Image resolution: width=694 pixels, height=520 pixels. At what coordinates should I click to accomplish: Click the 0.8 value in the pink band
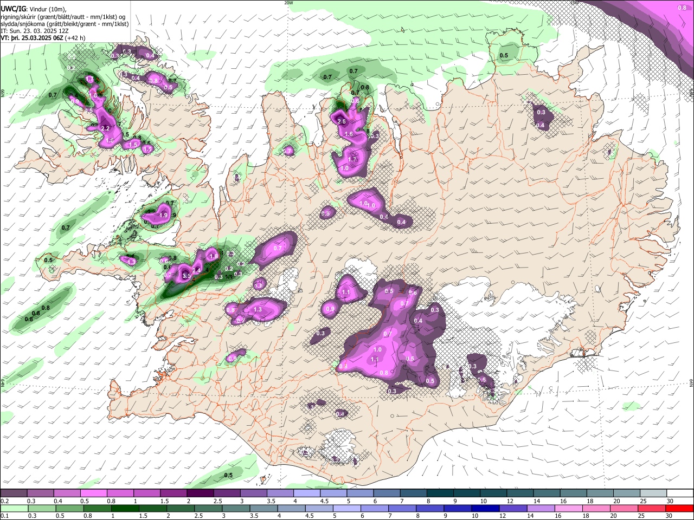(x=682, y=8)
